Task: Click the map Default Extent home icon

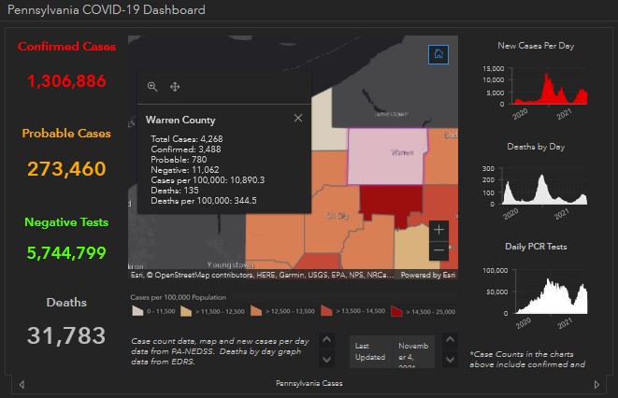Action: pos(438,54)
